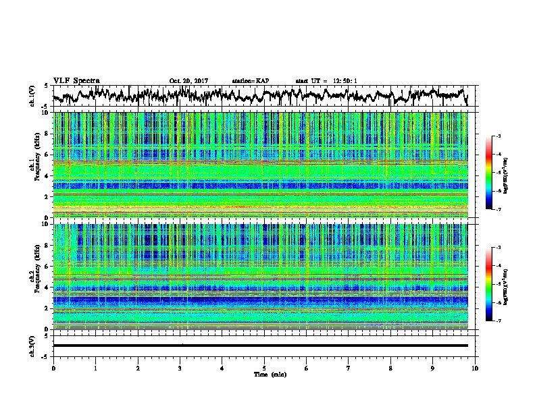535x413 pixels.
Task: Click inside the ch.2 spectrogram panel
Action: pos(260,277)
